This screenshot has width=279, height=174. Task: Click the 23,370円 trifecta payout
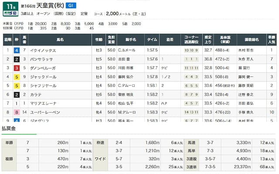(242, 167)
